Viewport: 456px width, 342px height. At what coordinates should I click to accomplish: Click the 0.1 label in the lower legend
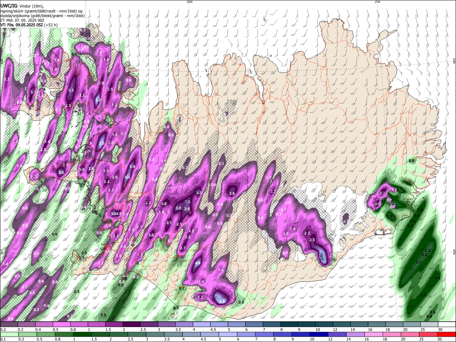3,339
